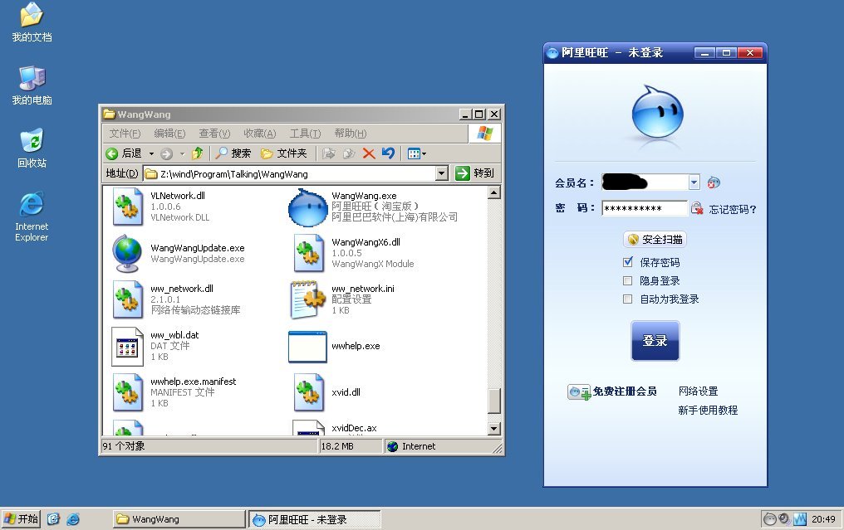The height and width of the screenshot is (530, 844).
Task: Switch to the 阿里旺旺 - 未登录 taskbar button
Action: [x=314, y=518]
